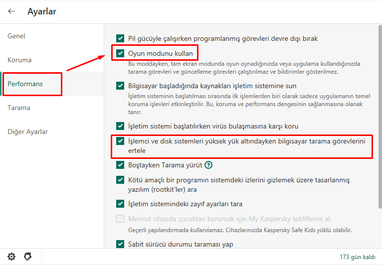Go back using the back arrow
This screenshot has height=265, width=382.
11,11
